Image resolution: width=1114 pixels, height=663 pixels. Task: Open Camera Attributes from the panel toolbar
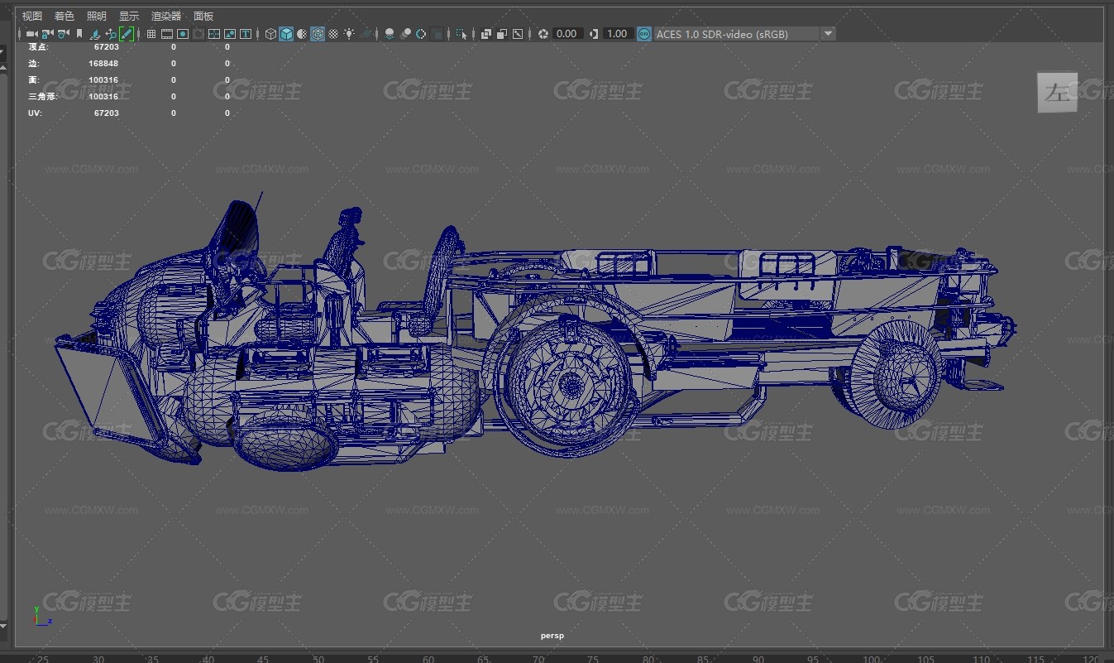point(63,34)
